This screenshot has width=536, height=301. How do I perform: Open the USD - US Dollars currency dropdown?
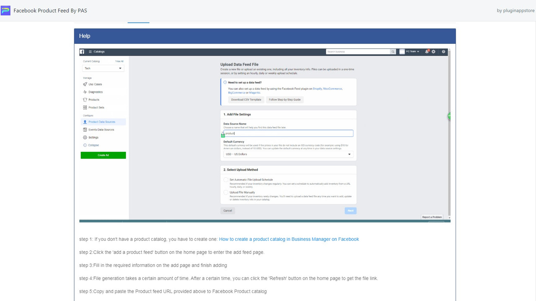289,154
